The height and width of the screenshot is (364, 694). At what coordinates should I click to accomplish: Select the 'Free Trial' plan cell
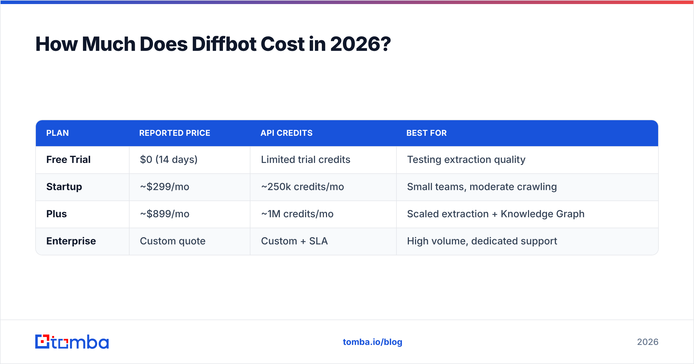pos(82,160)
